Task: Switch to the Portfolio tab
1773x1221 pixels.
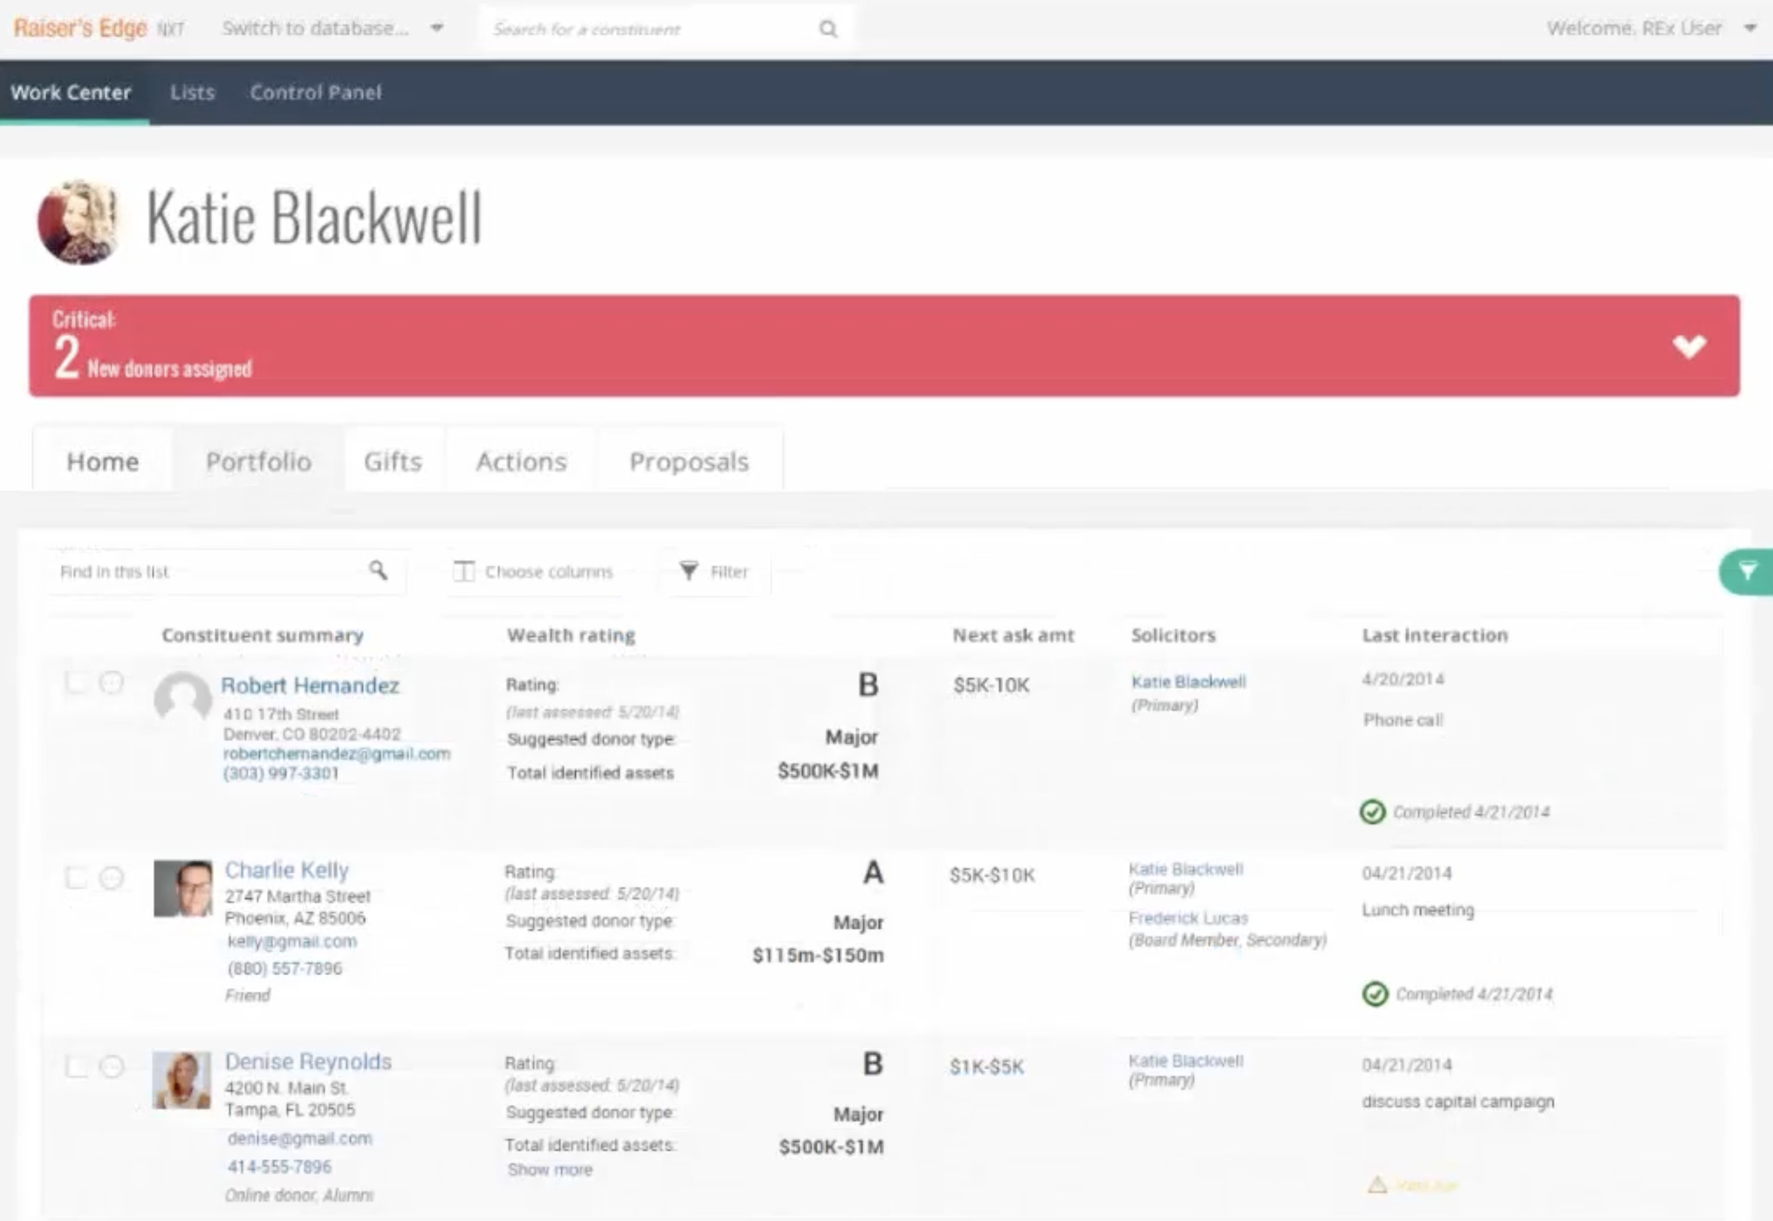Action: pos(259,461)
